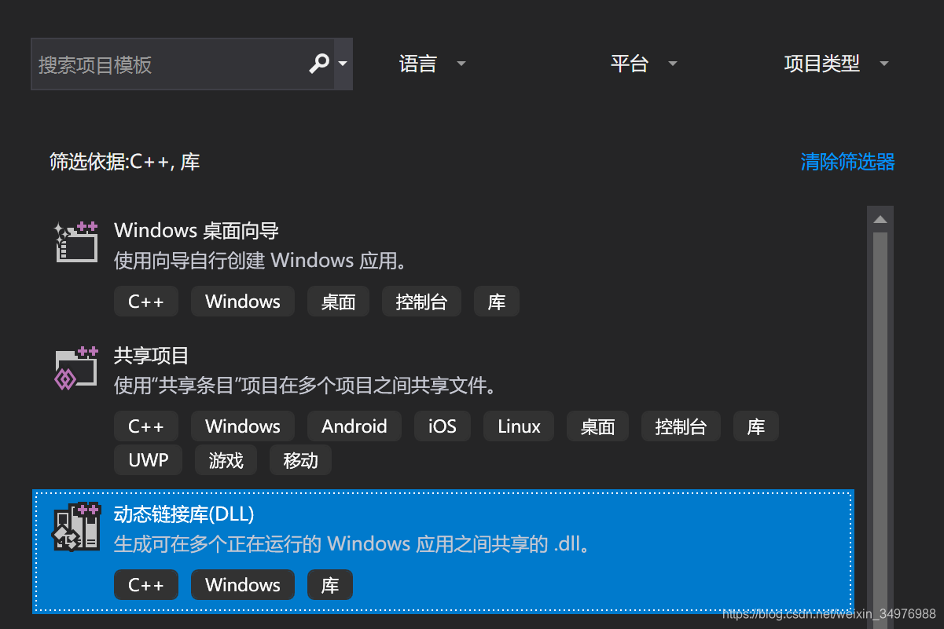Click the 控制台 tag under 共享项目
Image resolution: width=944 pixels, height=629 pixels.
point(681,426)
